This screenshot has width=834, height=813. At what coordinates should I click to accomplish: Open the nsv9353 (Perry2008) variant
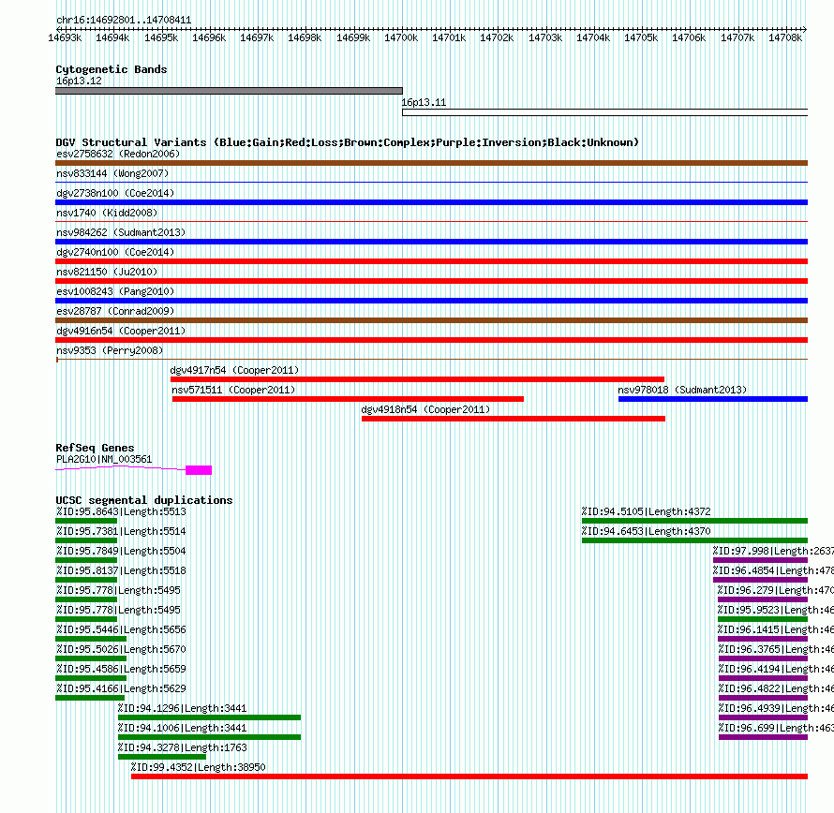click(x=110, y=350)
